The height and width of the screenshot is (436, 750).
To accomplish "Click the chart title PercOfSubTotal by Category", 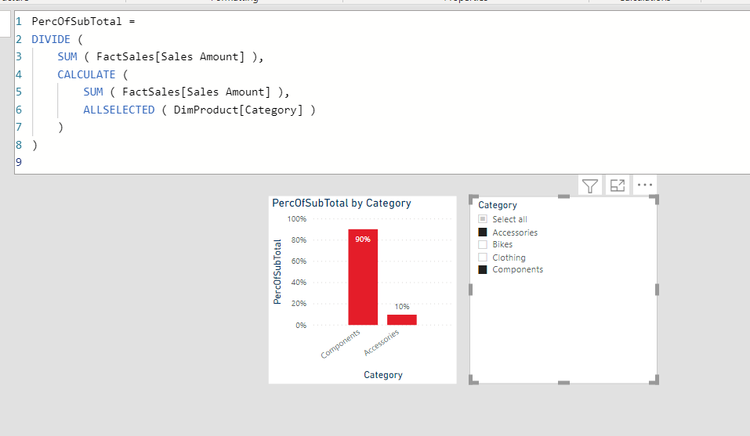I will [x=342, y=203].
